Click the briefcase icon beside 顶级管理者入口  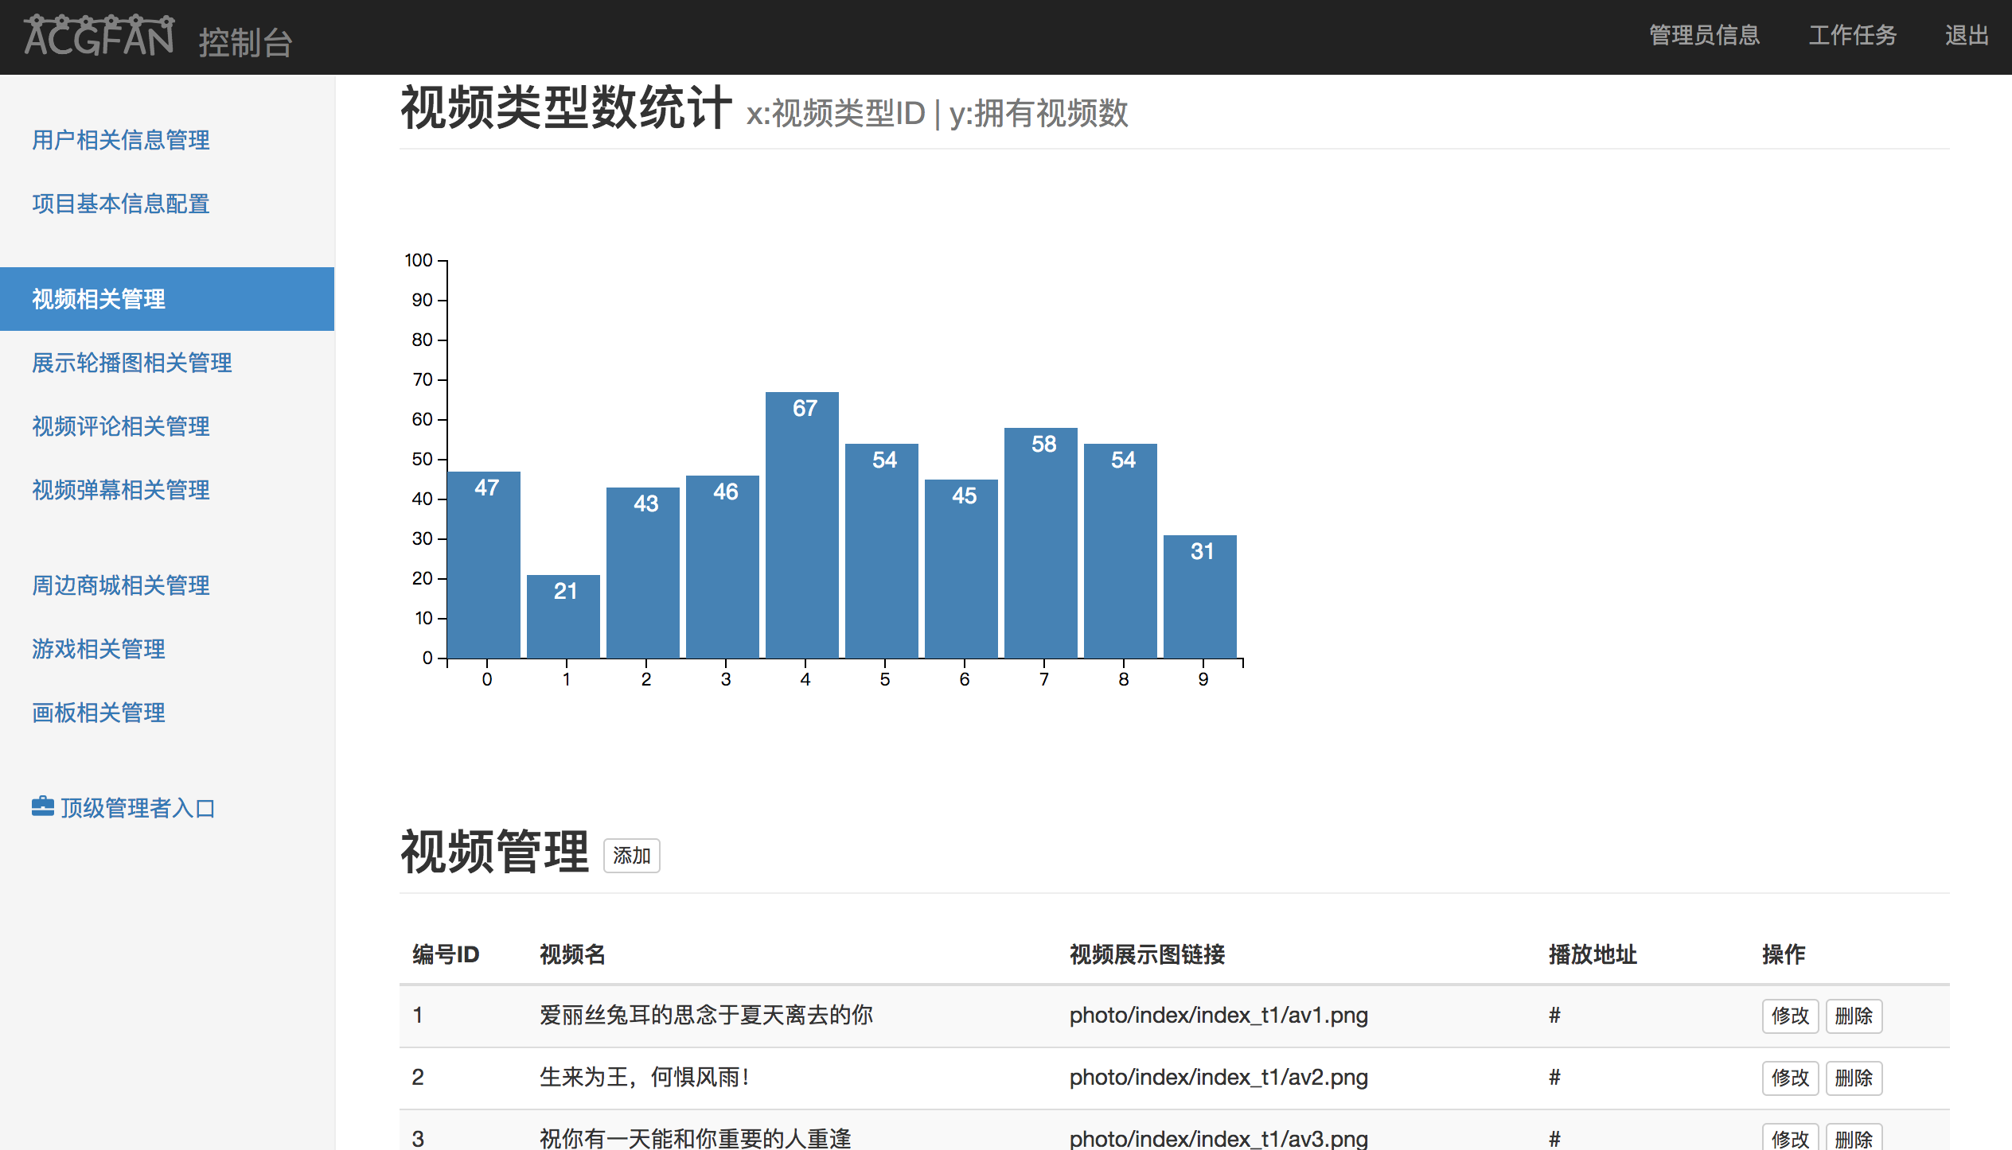(43, 806)
